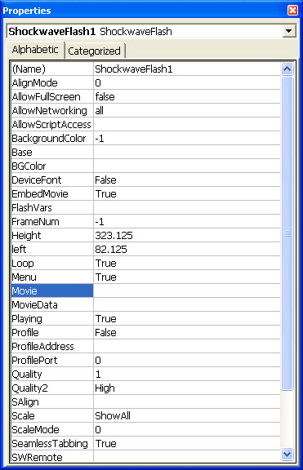This screenshot has width=303, height=470.
Task: Click the Quality value 1
Action: click(187, 374)
